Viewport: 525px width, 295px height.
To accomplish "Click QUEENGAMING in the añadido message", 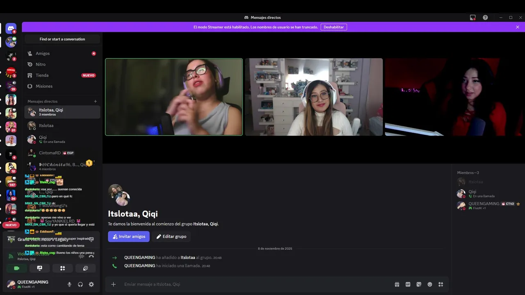I will (139, 258).
